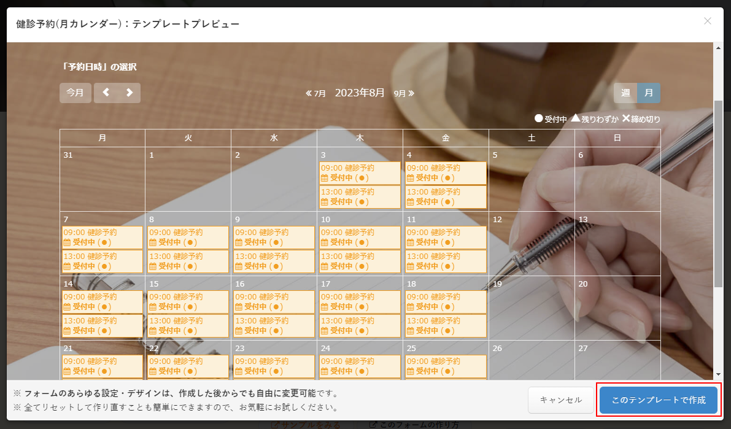The height and width of the screenshot is (429, 731).
Task: Click the キャンセル button
Action: (561, 400)
